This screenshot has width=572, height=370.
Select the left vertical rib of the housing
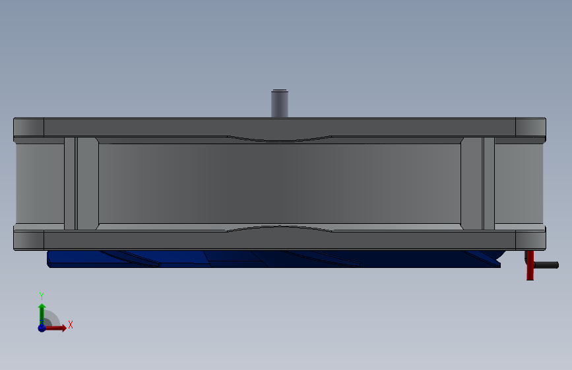pos(81,184)
